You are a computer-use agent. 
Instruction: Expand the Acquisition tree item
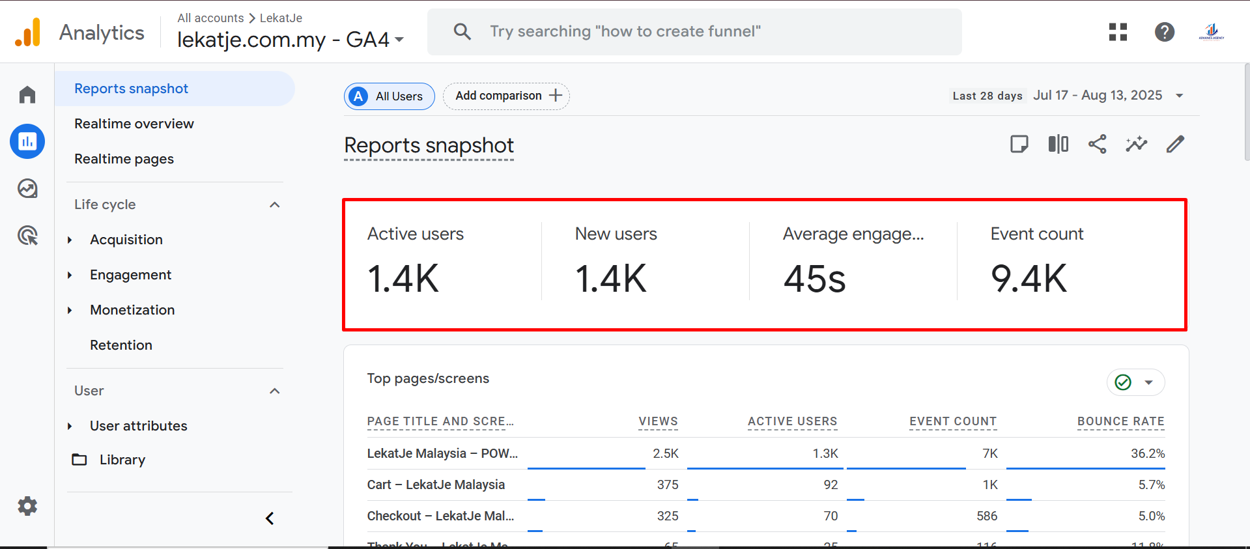(x=70, y=240)
